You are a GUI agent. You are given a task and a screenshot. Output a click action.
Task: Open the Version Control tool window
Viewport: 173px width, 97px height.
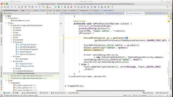(58, 93)
